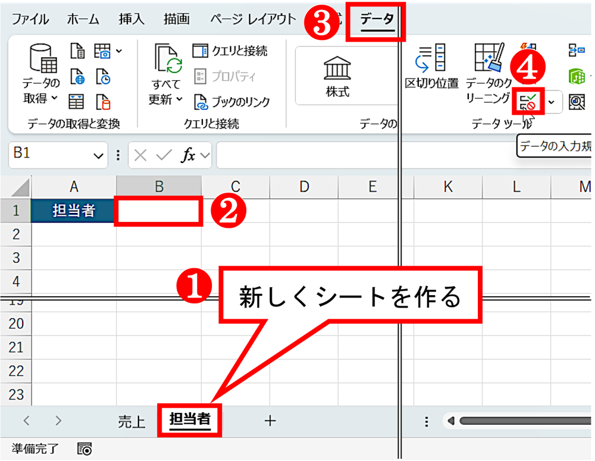Expand the From Picture dropdown arrow
The width and height of the screenshot is (595, 461).
tap(119, 51)
